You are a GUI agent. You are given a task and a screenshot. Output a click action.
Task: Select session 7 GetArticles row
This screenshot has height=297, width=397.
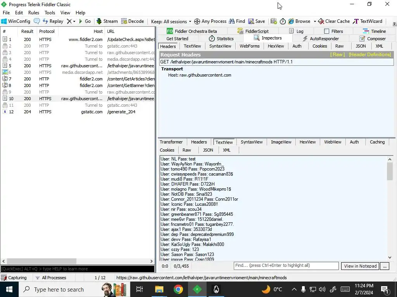click(78, 79)
